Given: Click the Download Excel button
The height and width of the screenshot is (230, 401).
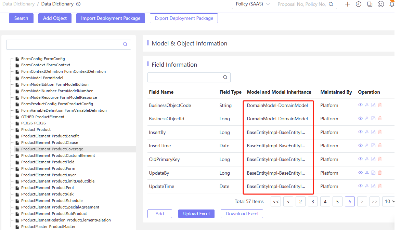Looking at the screenshot, I should click(242, 214).
